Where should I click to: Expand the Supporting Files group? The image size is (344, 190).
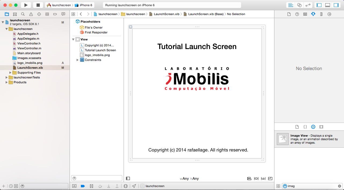[10, 72]
